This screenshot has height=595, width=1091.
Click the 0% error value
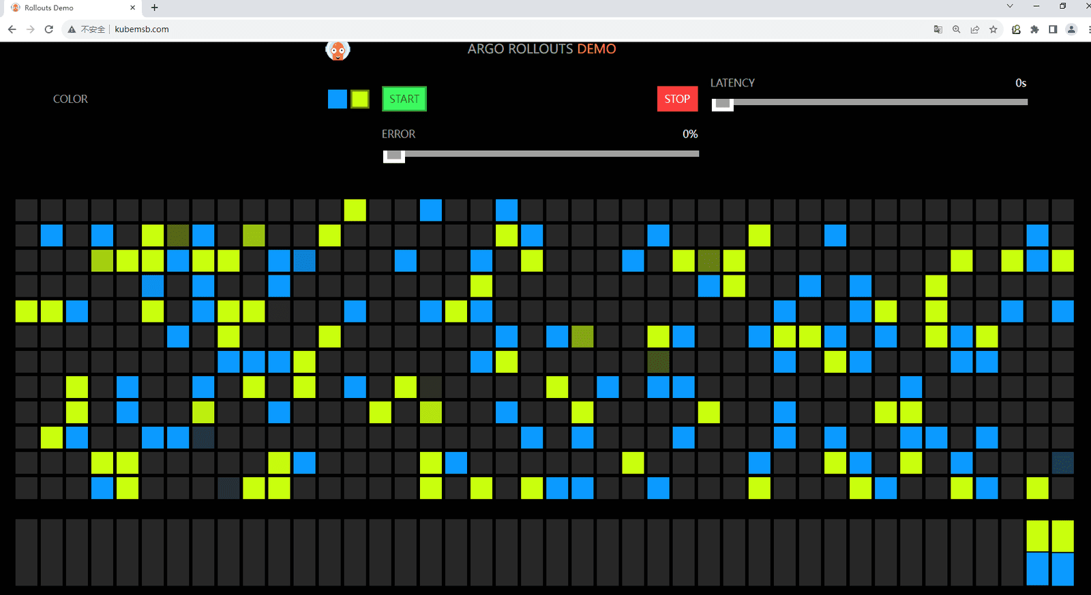coord(690,134)
